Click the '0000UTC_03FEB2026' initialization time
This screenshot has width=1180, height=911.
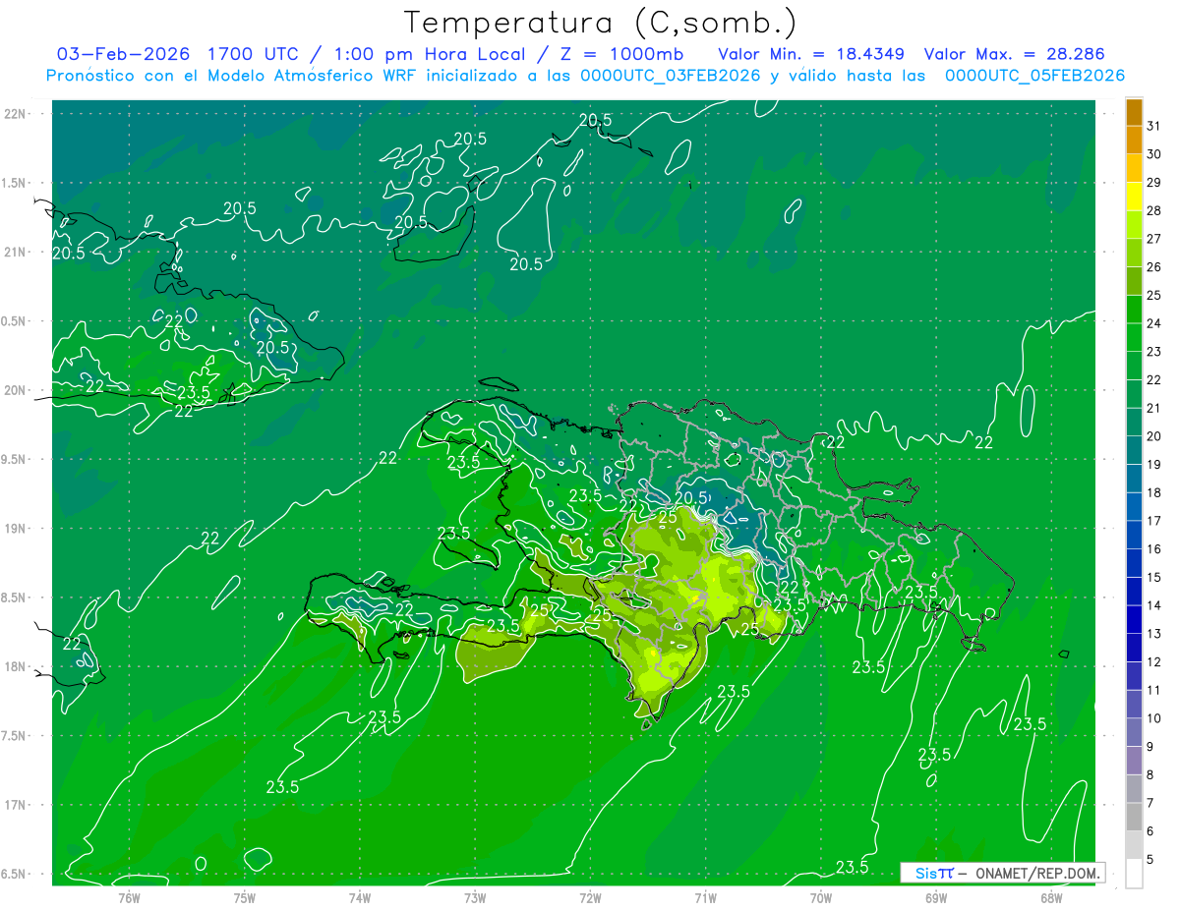[671, 76]
